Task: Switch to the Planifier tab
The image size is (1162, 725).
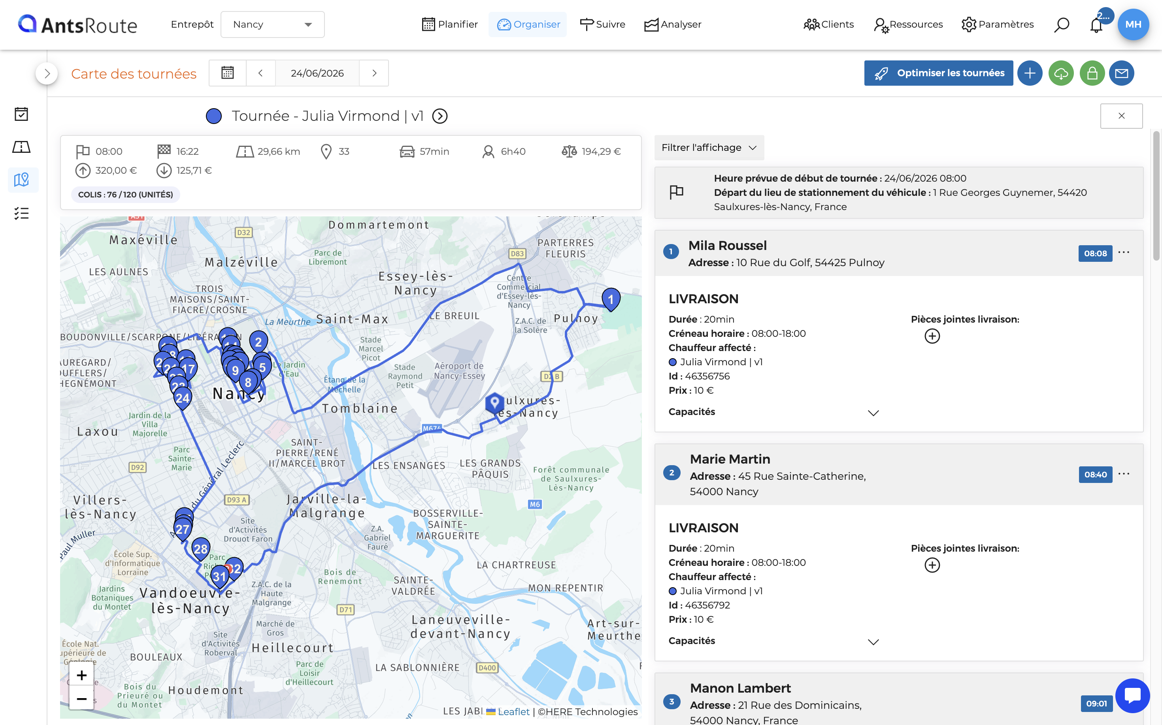Action: [x=450, y=24]
